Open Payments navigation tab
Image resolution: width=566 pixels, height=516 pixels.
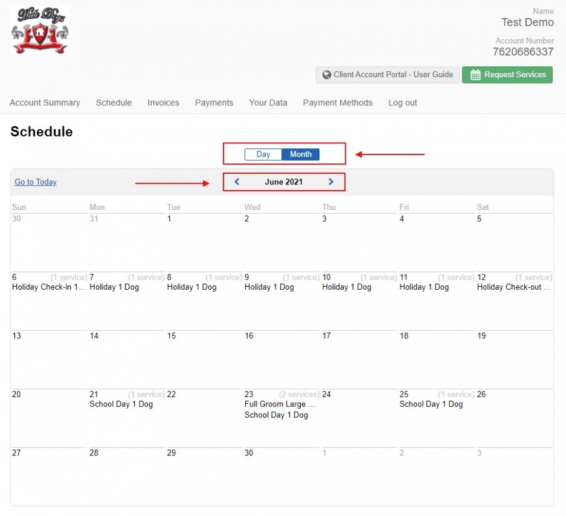tap(214, 103)
